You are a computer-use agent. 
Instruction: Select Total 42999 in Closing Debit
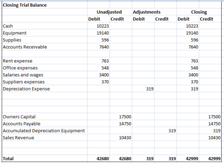click(192, 159)
